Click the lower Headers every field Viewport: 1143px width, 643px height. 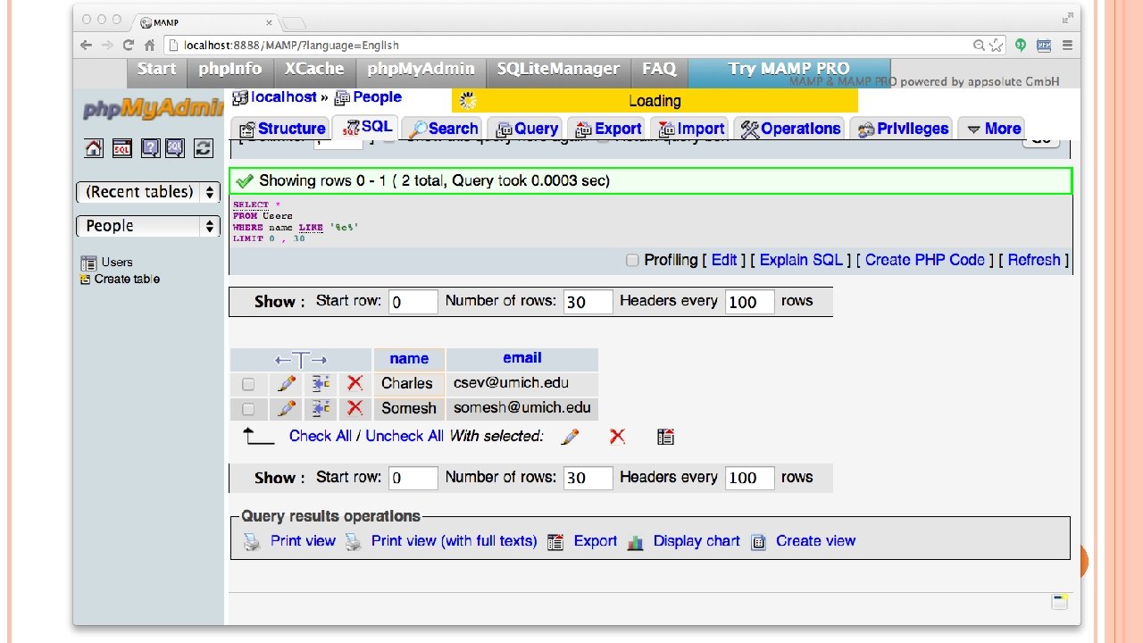pyautogui.click(x=749, y=478)
